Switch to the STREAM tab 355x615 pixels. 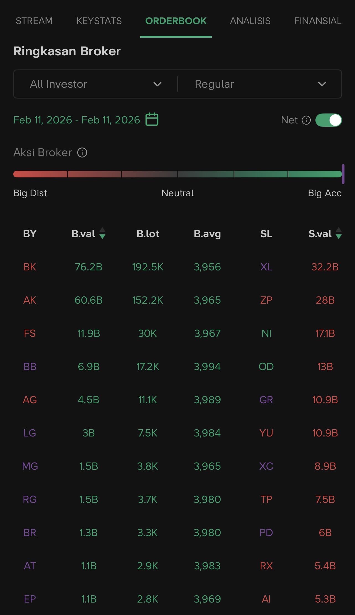point(34,21)
